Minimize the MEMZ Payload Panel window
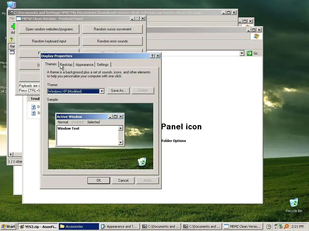 pos(132,18)
